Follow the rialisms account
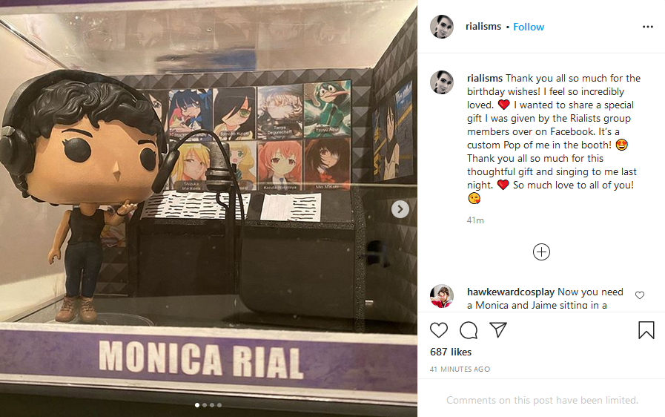 [x=529, y=27]
